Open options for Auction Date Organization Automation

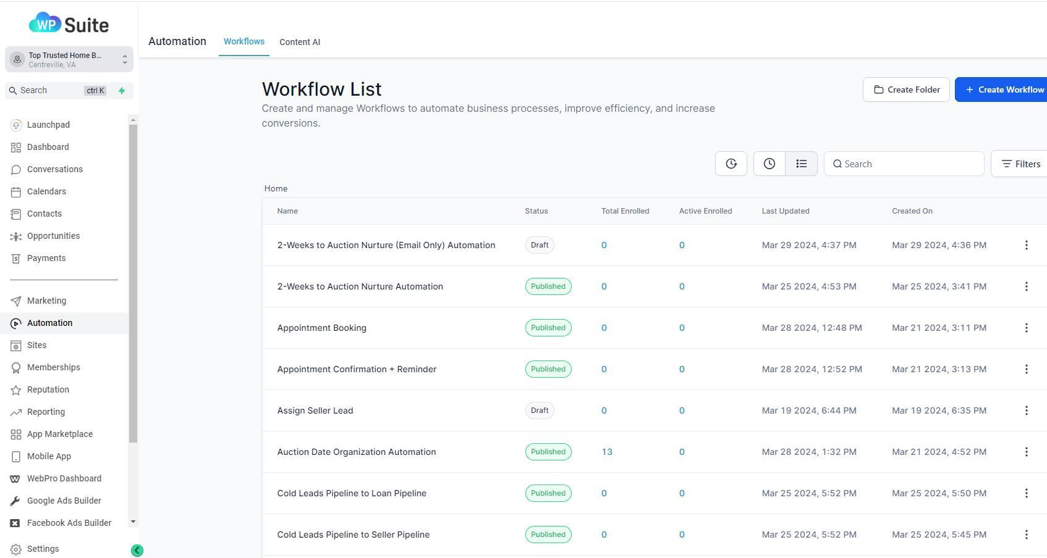(x=1027, y=452)
